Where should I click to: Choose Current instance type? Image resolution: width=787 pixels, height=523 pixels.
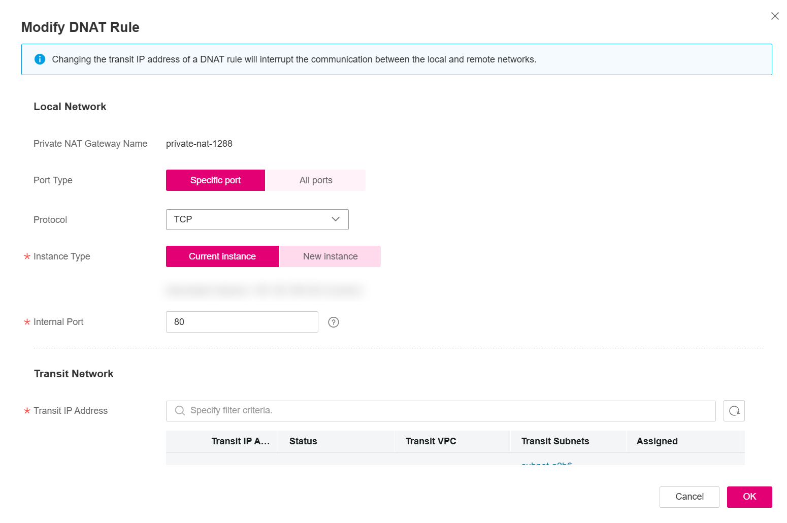click(222, 256)
